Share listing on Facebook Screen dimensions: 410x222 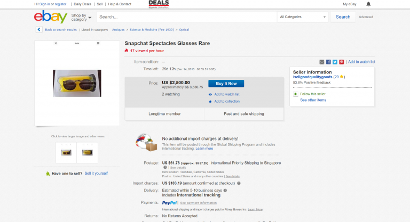click(328, 62)
